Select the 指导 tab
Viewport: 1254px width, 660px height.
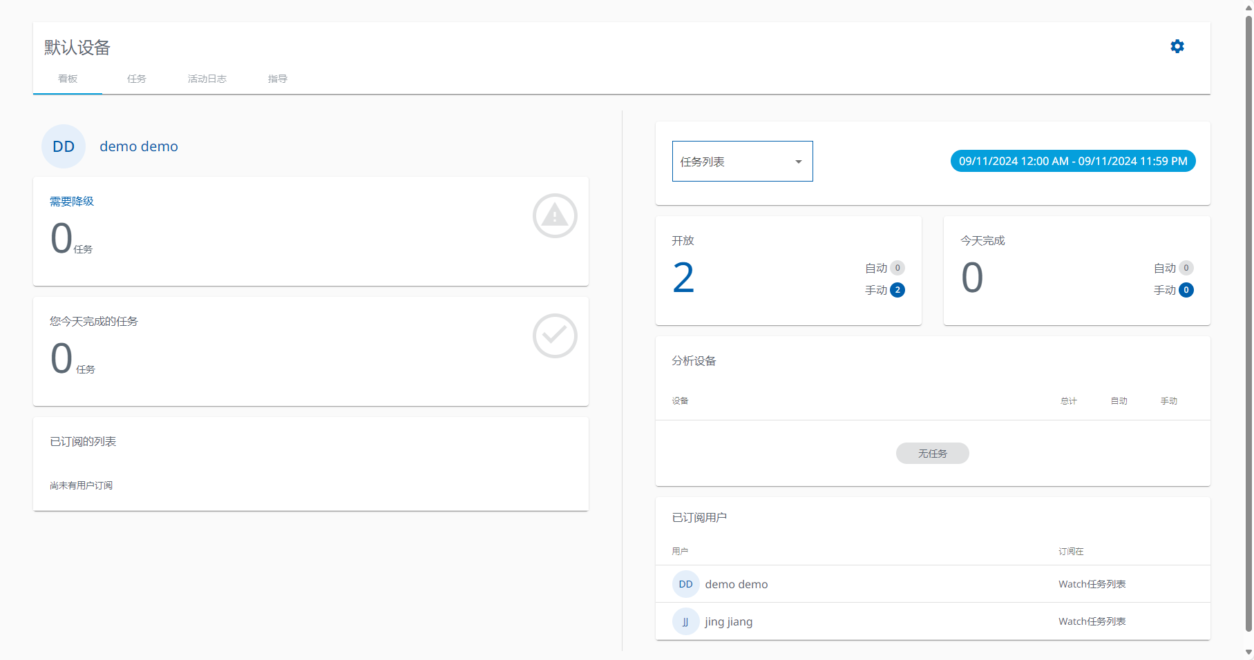[x=278, y=79]
